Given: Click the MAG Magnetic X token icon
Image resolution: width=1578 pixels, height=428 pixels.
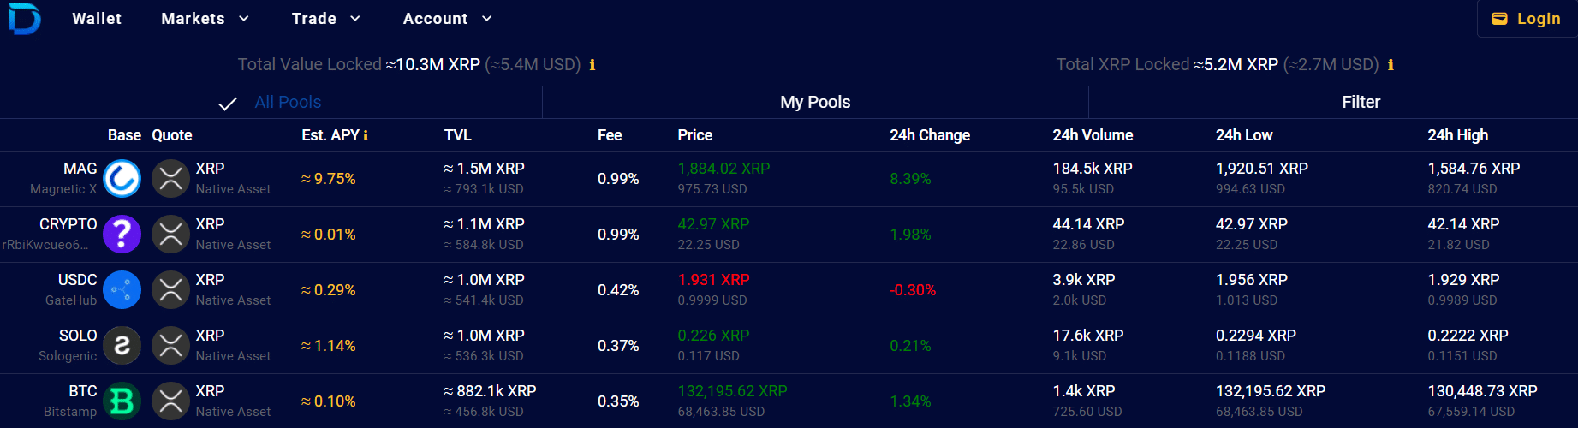Looking at the screenshot, I should (x=122, y=179).
